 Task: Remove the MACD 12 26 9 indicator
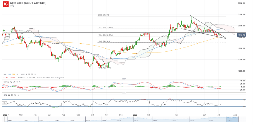[20, 82]
